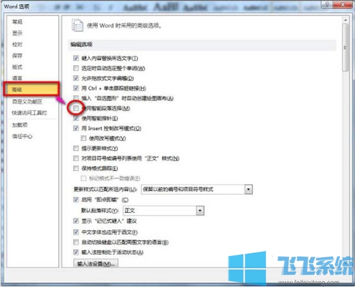Viewport: 355px width, 287px height.
Task: Click the advanced options document icon
Action: click(x=77, y=25)
